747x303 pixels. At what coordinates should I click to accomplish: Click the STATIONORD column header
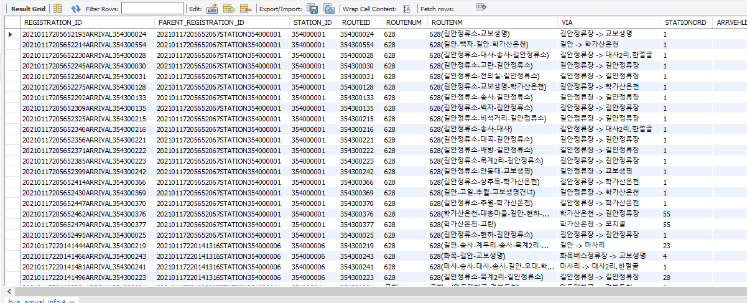687,22
